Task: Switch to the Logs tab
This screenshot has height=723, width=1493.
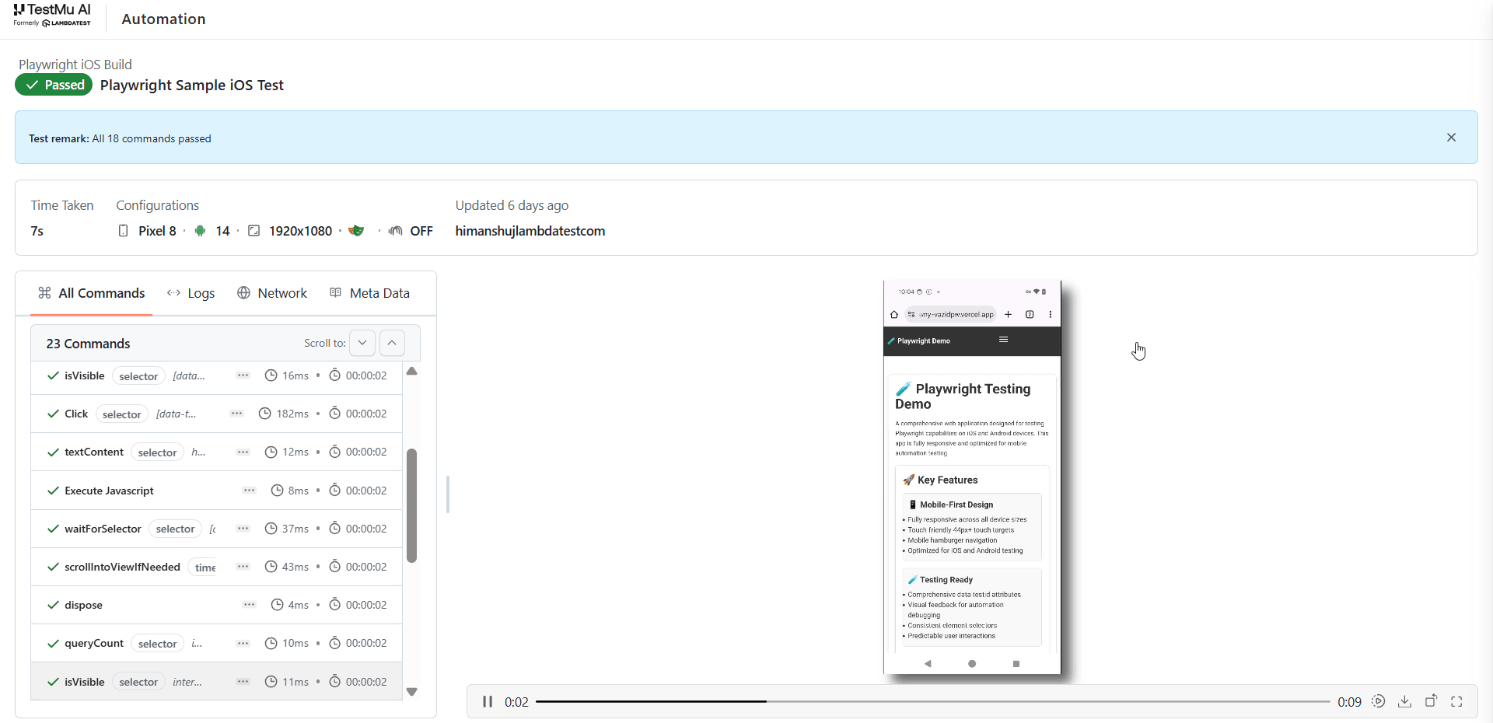Action: tap(191, 293)
